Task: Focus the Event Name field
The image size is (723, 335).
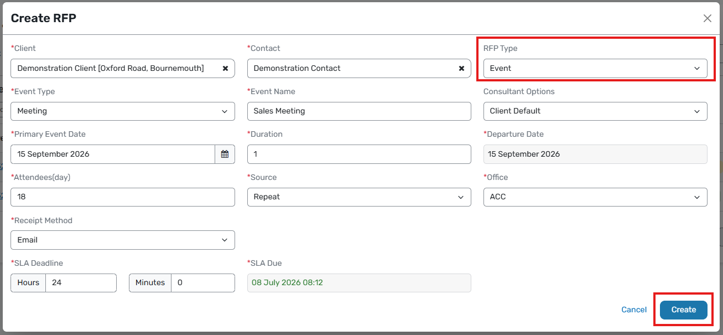Action: tap(359, 111)
